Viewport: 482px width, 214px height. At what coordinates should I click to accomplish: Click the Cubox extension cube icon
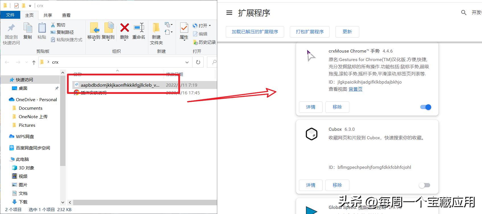(311, 134)
